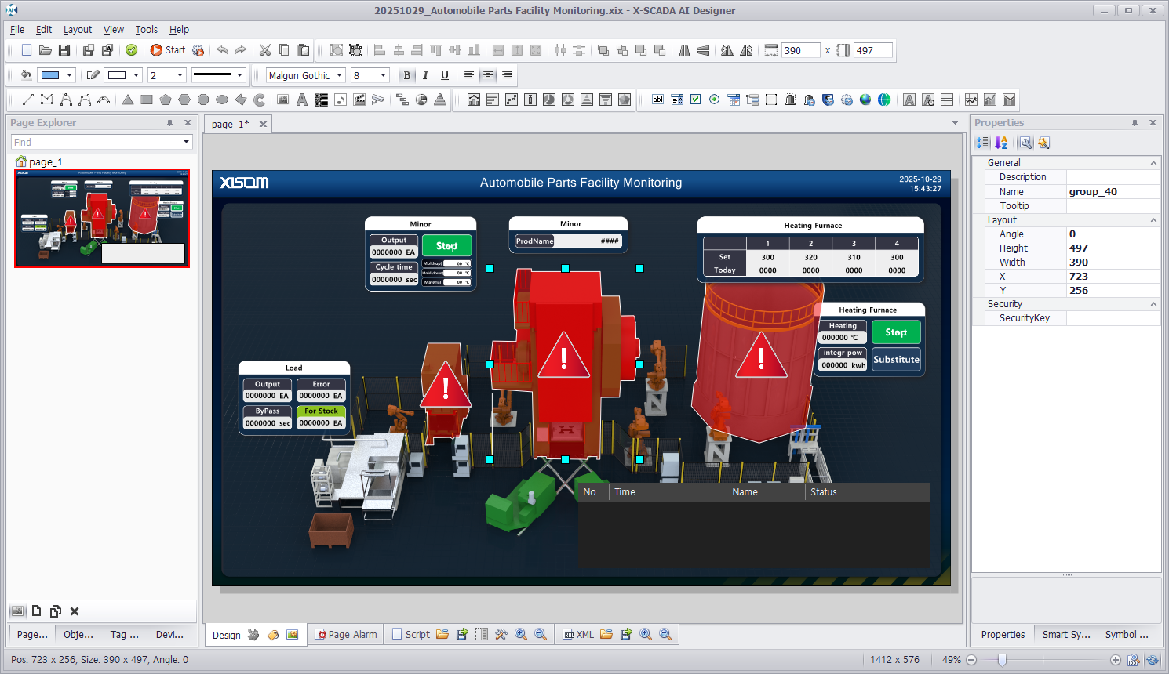This screenshot has width=1169, height=674.
Task: Open the Layout menu
Action: [77, 30]
